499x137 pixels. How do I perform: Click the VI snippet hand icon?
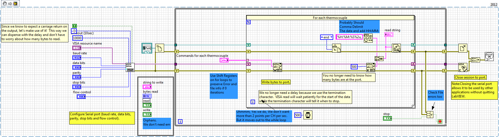pyautogui.click(x=5, y=4)
